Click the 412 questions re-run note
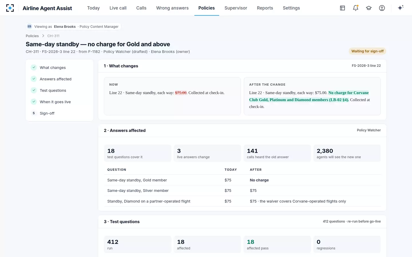This screenshot has height=257, width=412. 352,222
